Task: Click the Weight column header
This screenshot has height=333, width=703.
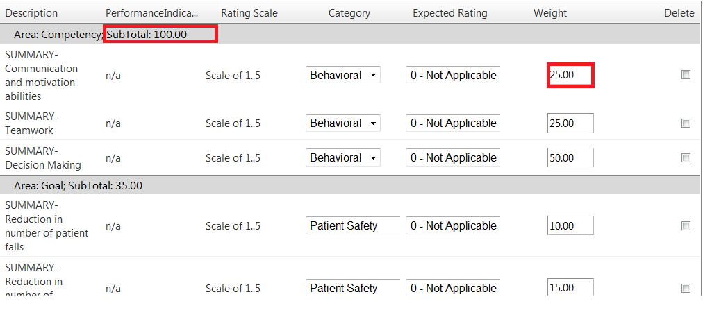Action: (550, 13)
